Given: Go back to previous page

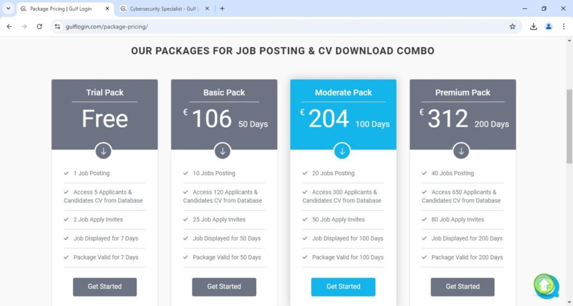Looking at the screenshot, I should point(9,26).
